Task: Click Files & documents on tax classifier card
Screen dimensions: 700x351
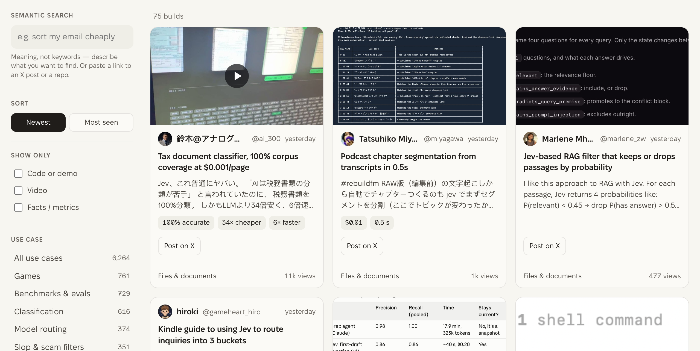Action: click(187, 276)
